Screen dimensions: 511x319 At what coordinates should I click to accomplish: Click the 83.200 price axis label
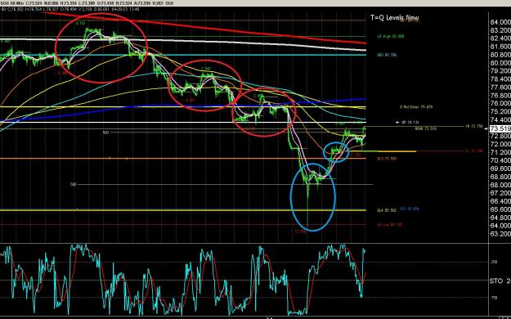[x=500, y=30]
